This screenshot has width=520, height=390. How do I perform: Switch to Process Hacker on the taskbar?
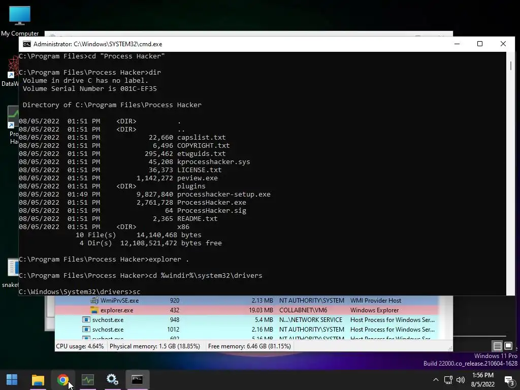[88, 380]
